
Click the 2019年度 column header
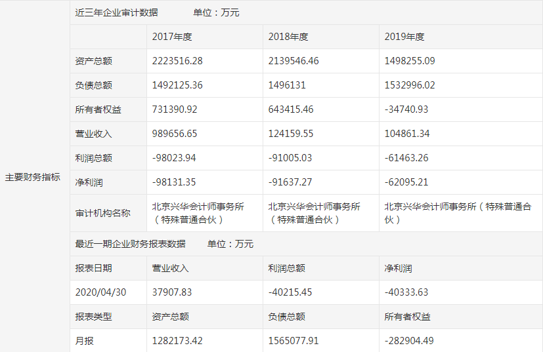404,37
